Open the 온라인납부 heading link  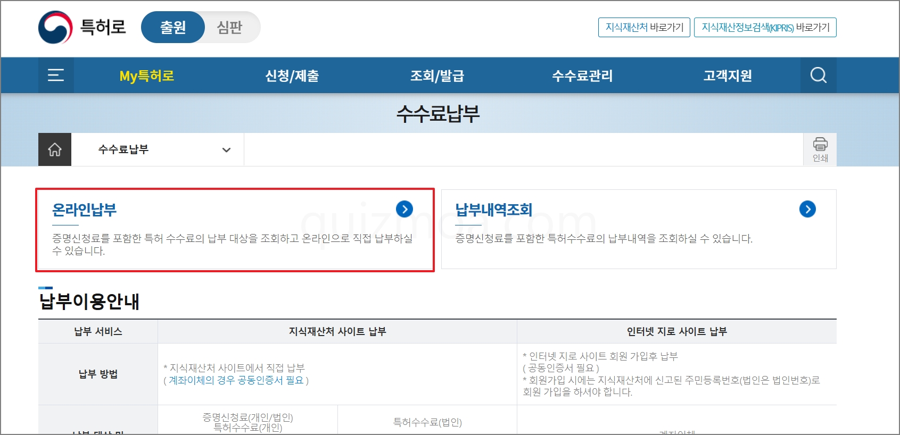pyautogui.click(x=84, y=210)
